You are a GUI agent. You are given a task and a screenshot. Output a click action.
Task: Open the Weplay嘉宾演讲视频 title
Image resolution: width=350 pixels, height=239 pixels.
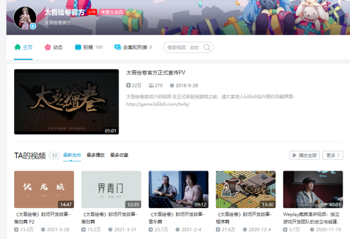pos(311,218)
